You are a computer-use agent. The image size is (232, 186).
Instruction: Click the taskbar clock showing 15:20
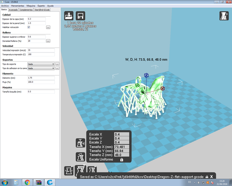pos(222,182)
